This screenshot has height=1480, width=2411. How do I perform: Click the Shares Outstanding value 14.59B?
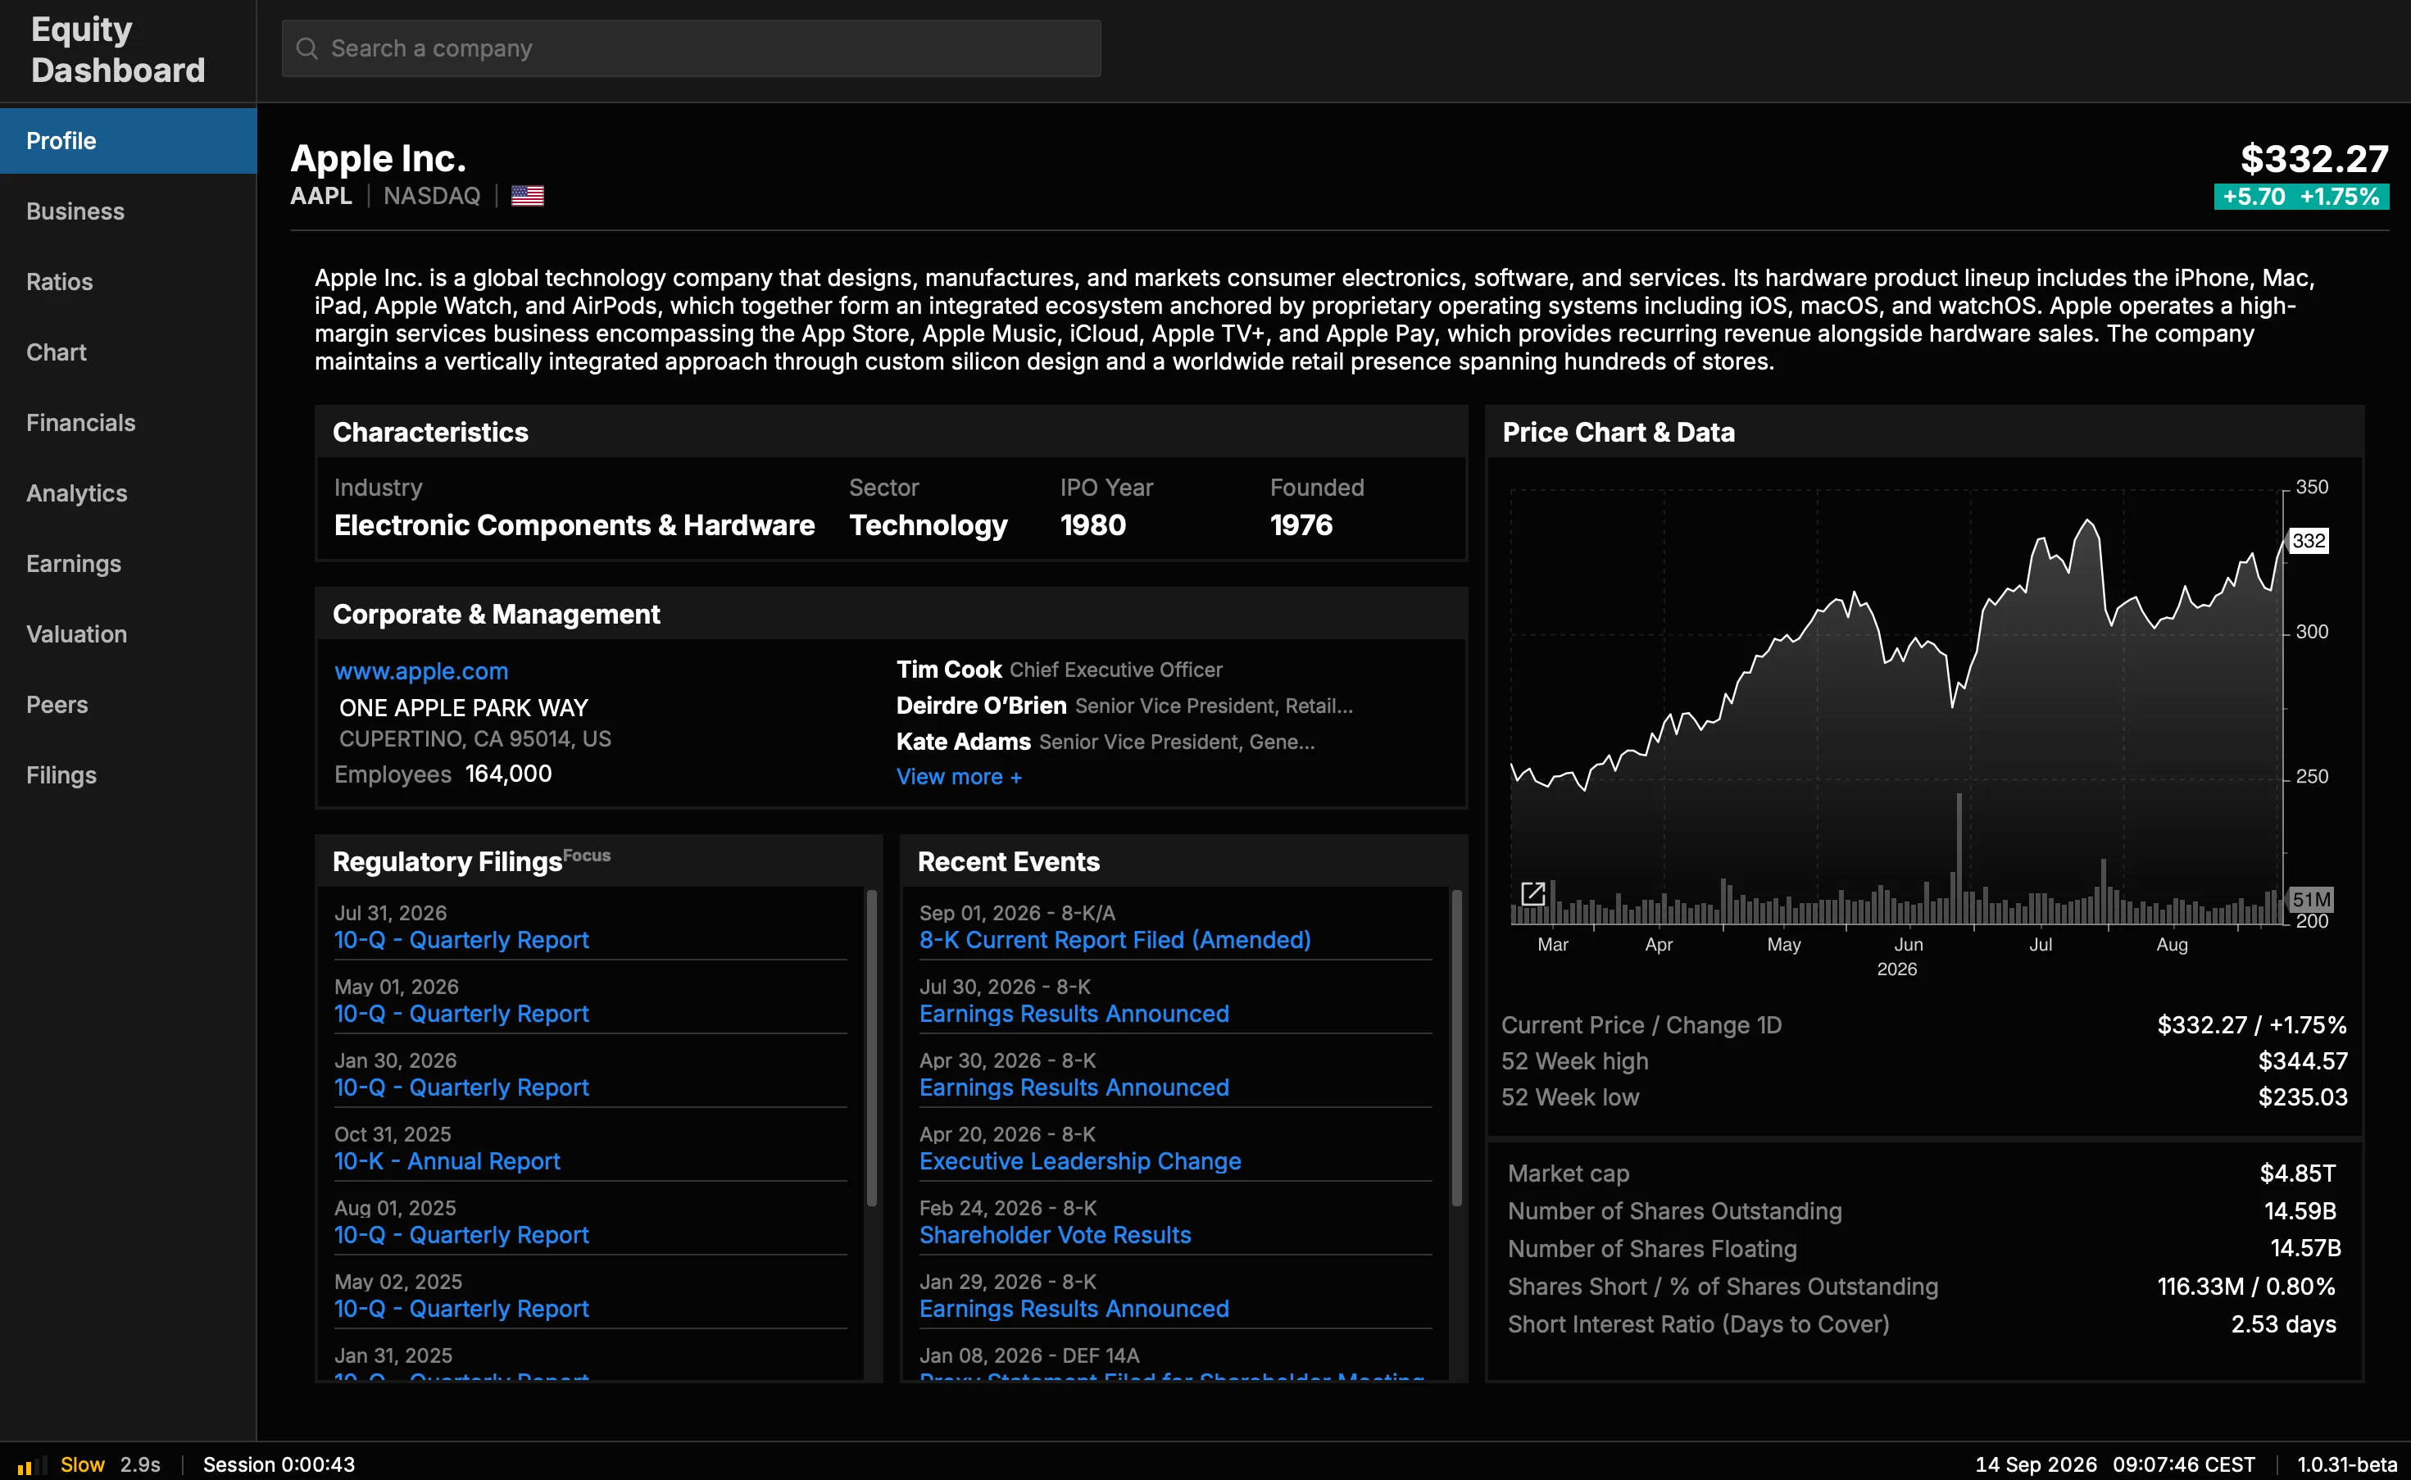(2300, 1211)
